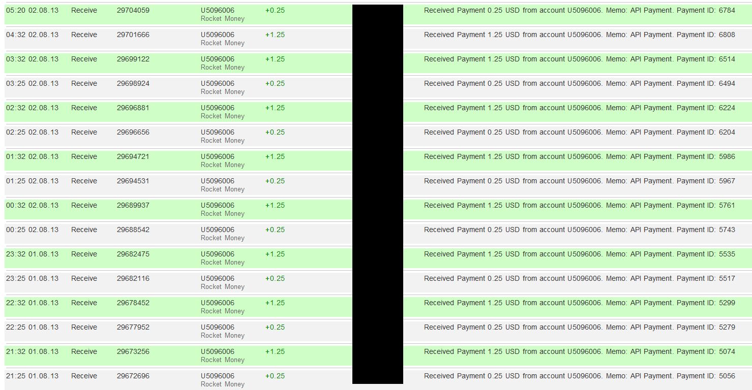Select batch number 29672696
The height and width of the screenshot is (390, 752).
(133, 376)
